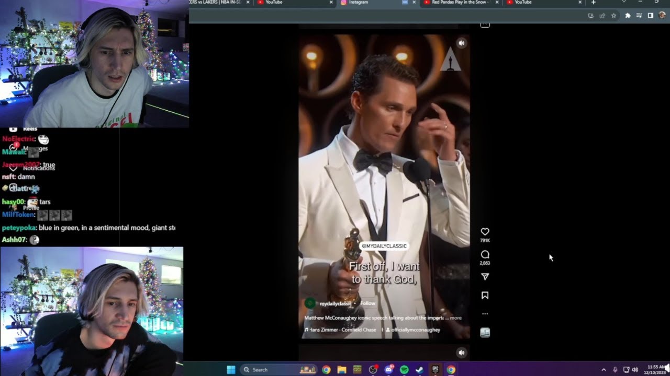Save the reel with the bookmark icon

click(x=485, y=296)
